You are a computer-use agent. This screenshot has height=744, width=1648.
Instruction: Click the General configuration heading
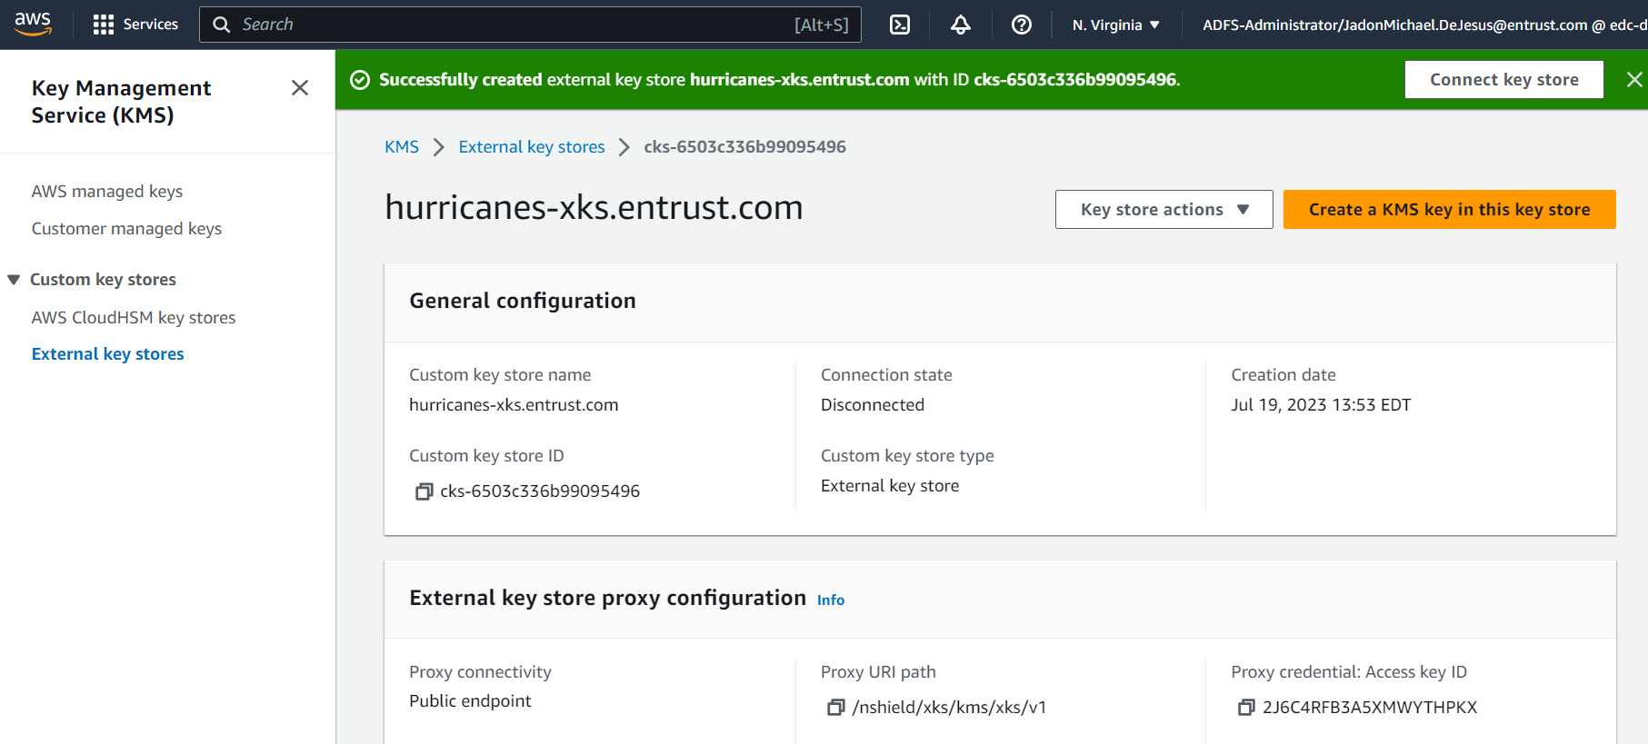[523, 301]
